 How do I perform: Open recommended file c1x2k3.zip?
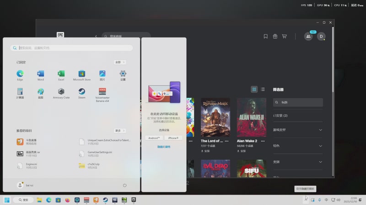[x=89, y=165]
